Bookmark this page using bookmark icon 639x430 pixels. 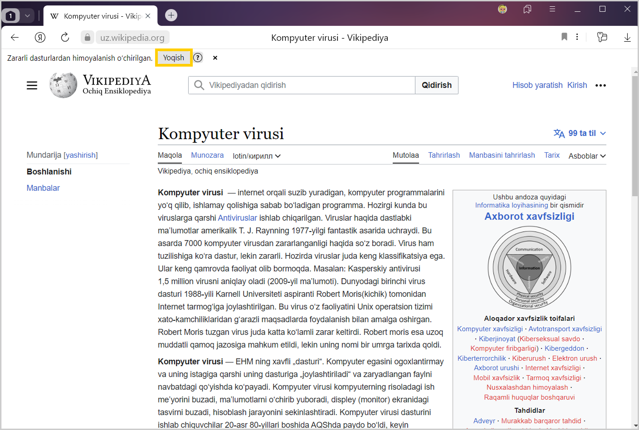(564, 37)
